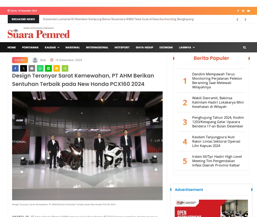This screenshot has width=257, height=217.
Task: Click the Suara Pemred logo
Action: coord(39,33)
